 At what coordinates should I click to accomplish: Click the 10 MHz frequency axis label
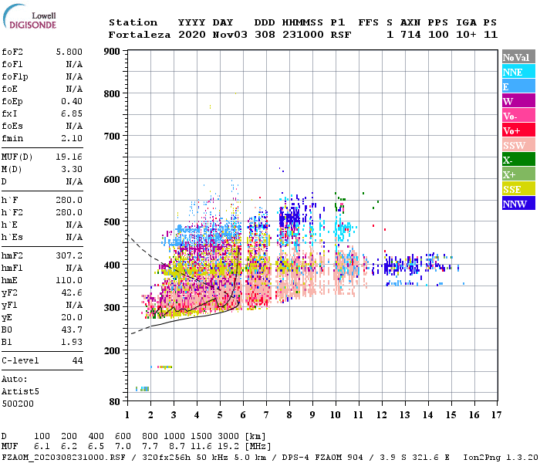(336, 415)
